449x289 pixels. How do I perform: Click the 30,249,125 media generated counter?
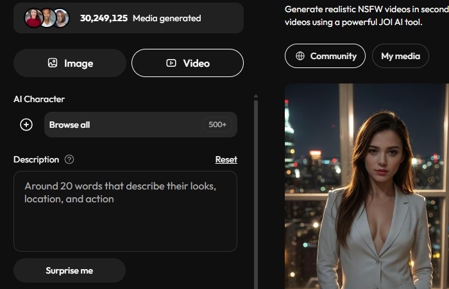point(140,19)
